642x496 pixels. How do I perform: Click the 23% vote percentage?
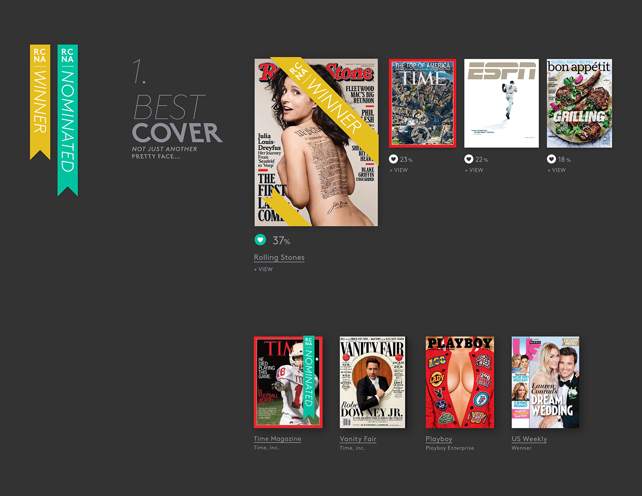coord(406,160)
